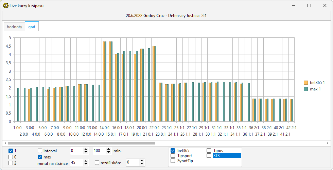Increase the interval start minute value

[86, 149]
